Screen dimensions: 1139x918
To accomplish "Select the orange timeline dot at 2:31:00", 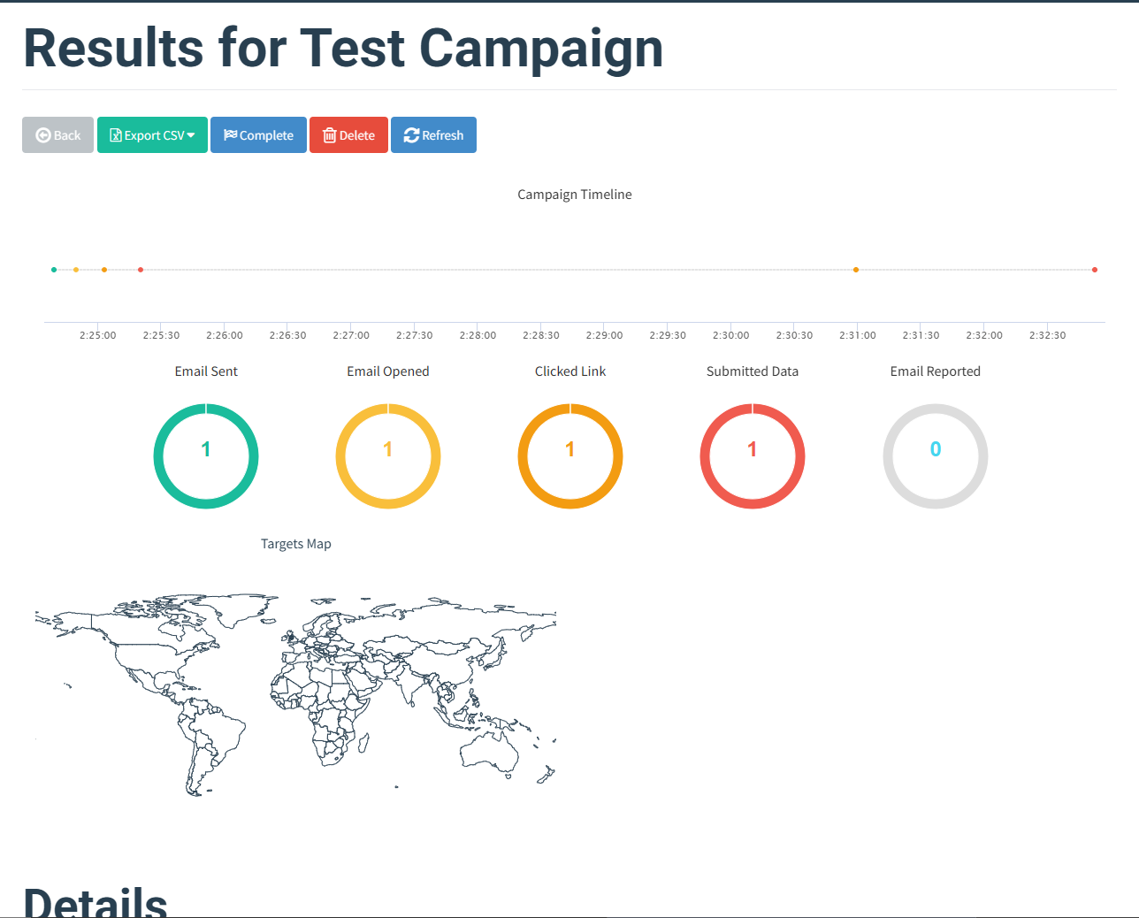I will click(856, 270).
